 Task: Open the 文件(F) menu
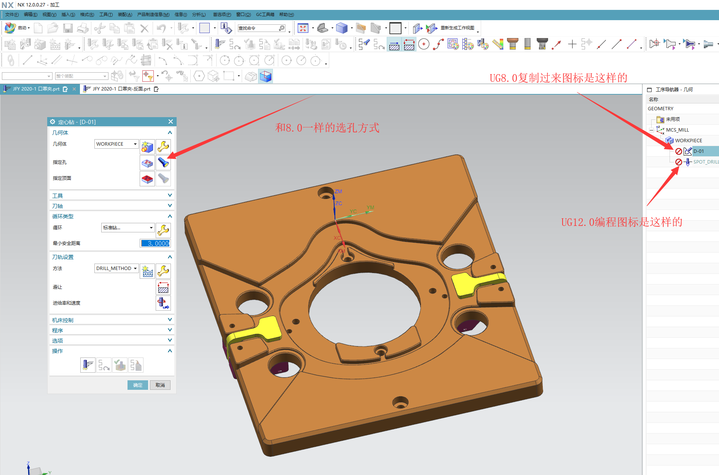12,14
